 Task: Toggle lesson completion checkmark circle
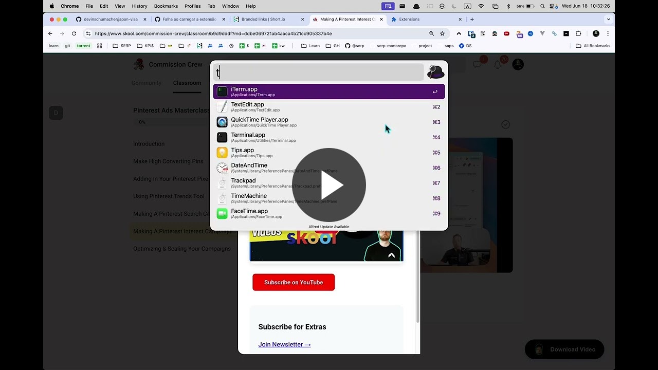[x=505, y=124]
